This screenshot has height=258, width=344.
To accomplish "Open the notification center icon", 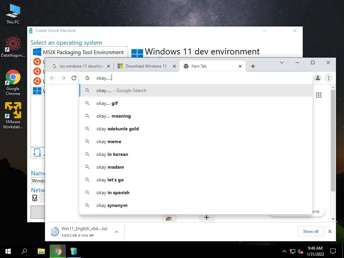I will [333, 251].
